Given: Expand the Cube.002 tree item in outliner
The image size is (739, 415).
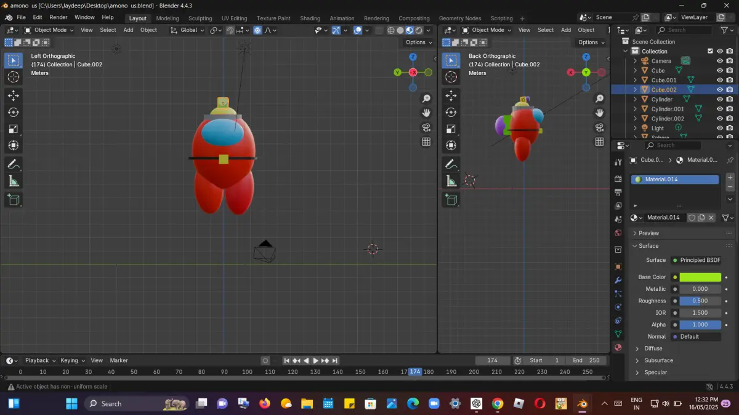Looking at the screenshot, I should pos(635,90).
